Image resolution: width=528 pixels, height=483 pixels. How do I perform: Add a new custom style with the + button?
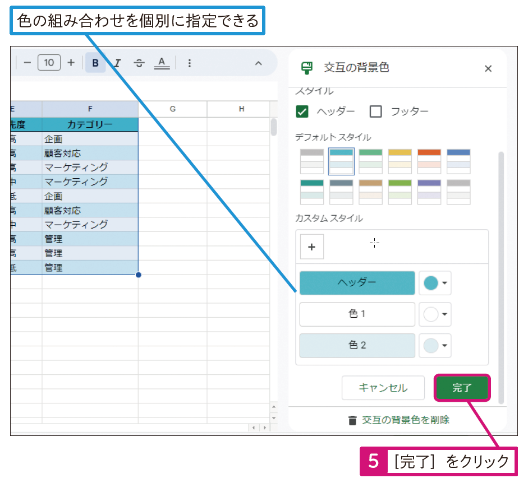coord(311,247)
